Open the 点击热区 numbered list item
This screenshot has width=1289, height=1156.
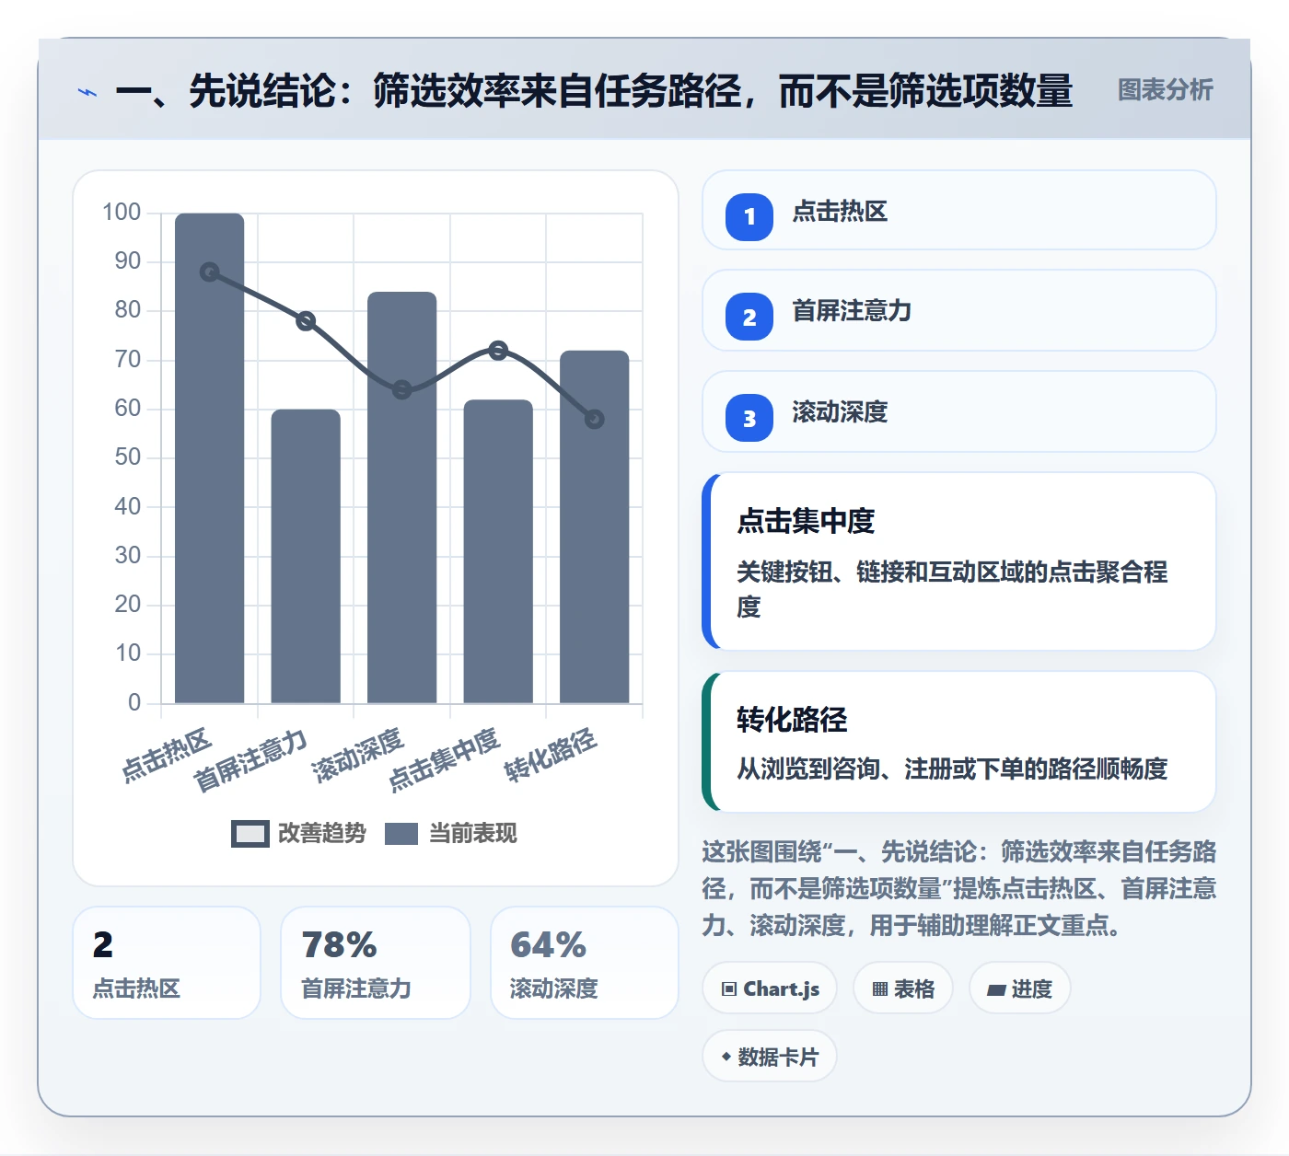[x=959, y=210]
